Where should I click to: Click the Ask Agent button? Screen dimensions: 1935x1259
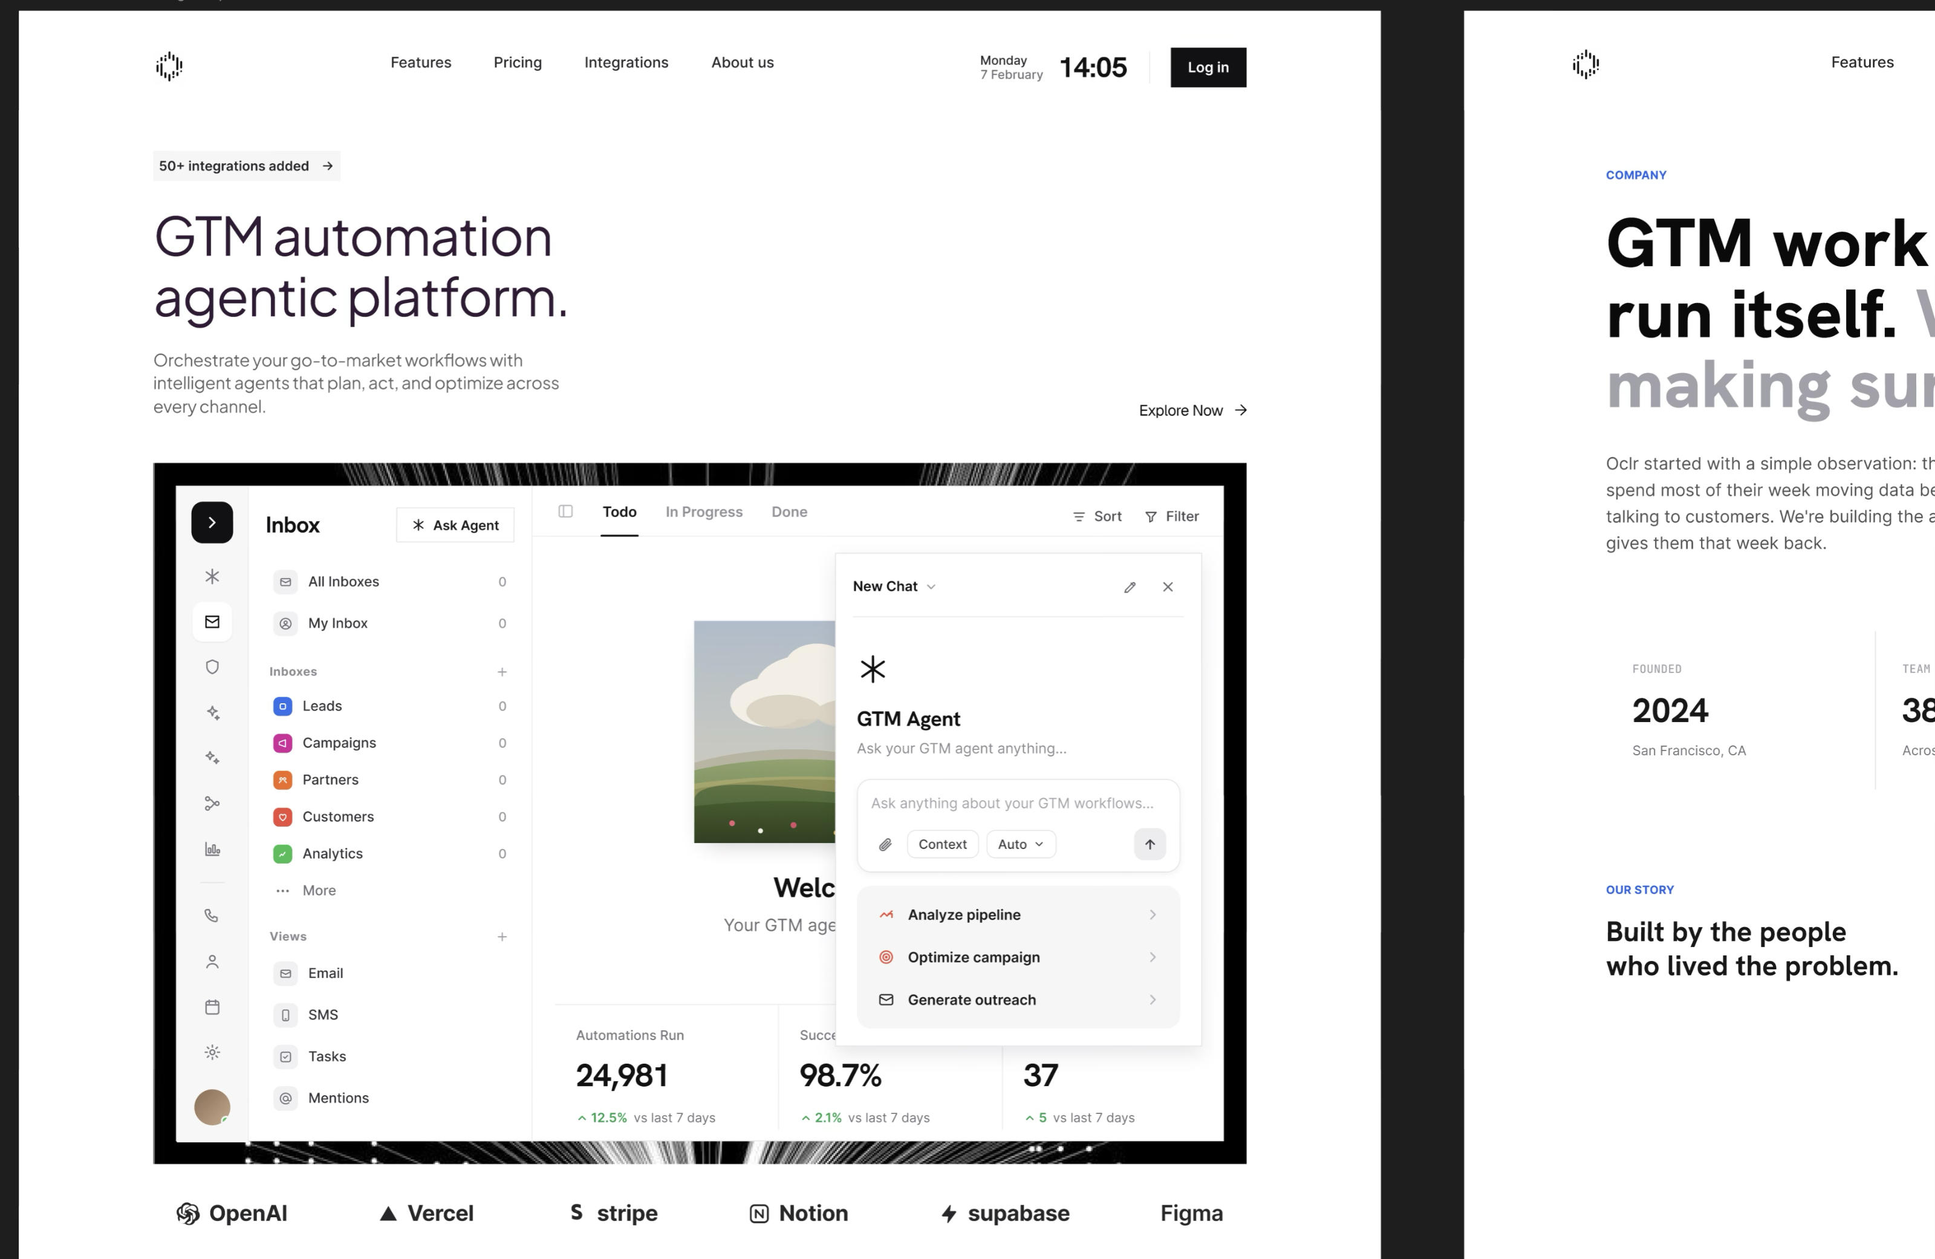[x=455, y=525]
